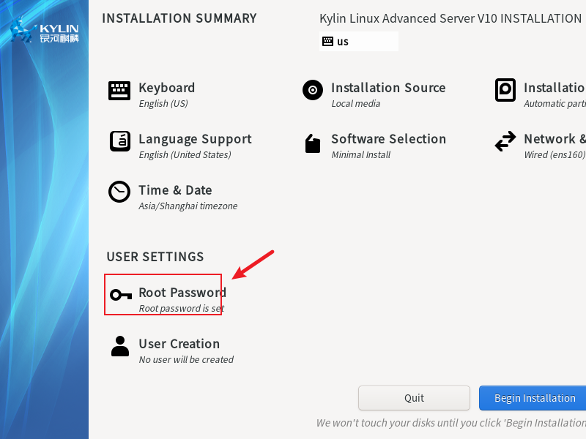Switch the us keyboard layout indicator
The image size is (586, 439).
[x=360, y=42]
